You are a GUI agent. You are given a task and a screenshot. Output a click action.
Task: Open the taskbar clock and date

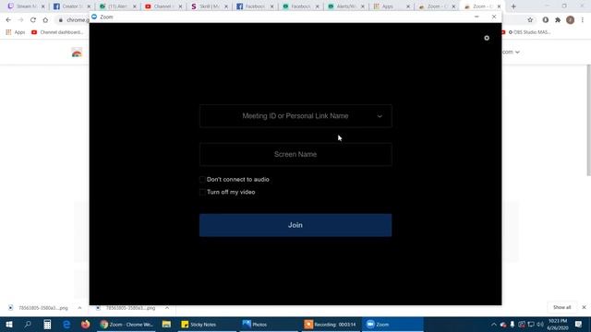coord(558,325)
